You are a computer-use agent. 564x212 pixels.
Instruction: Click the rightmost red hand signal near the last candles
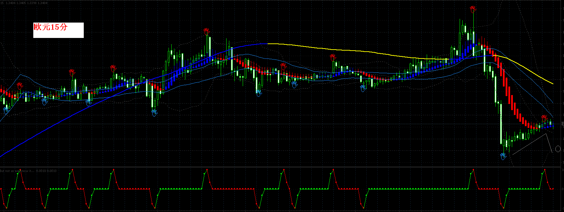tap(544, 119)
